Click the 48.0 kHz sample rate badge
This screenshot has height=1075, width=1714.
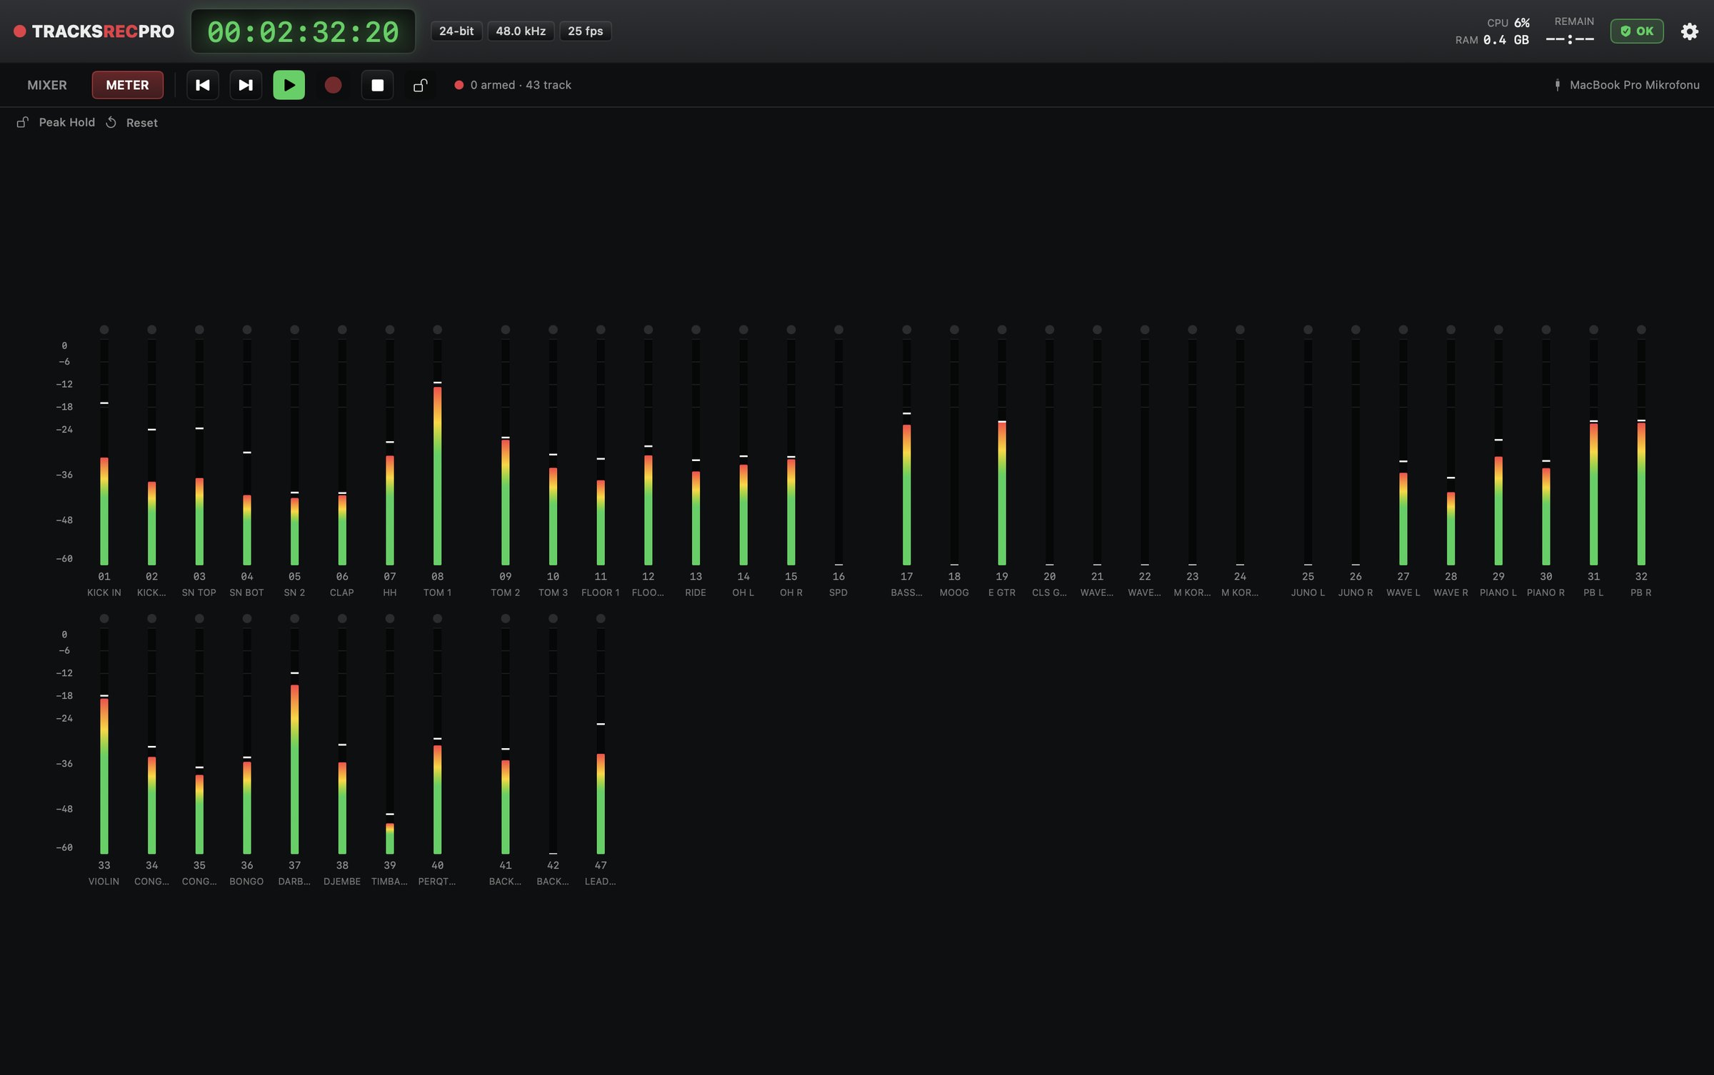pos(521,31)
